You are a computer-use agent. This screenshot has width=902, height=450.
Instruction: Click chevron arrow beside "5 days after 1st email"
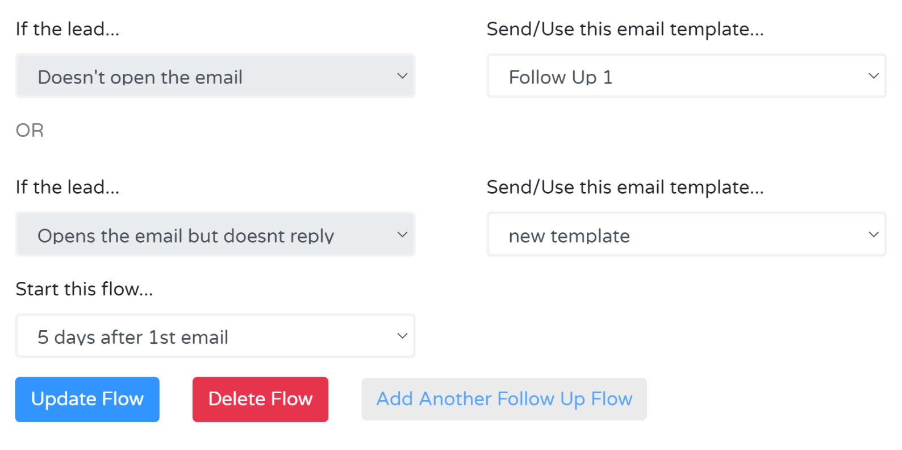(402, 336)
